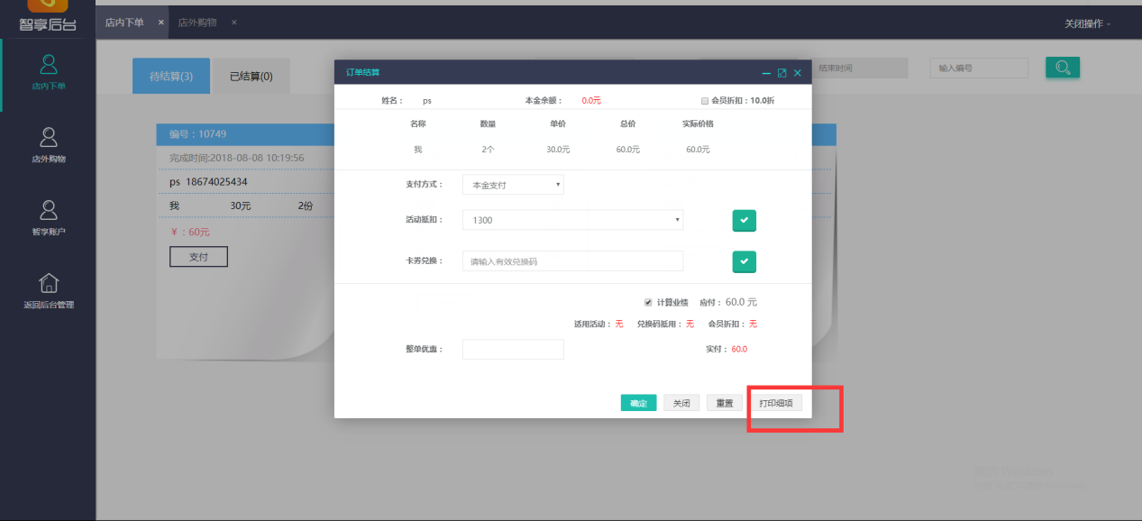Screen dimensions: 1142x521
Task: Switch to the 店外购物 top tab
Action: point(197,23)
